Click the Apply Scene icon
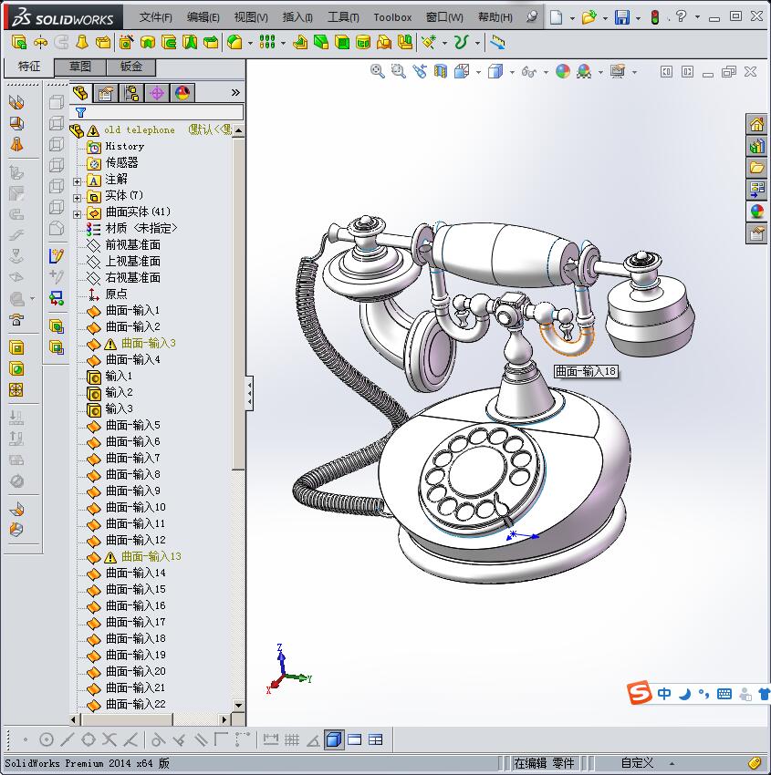Image resolution: width=771 pixels, height=775 pixels. click(584, 71)
